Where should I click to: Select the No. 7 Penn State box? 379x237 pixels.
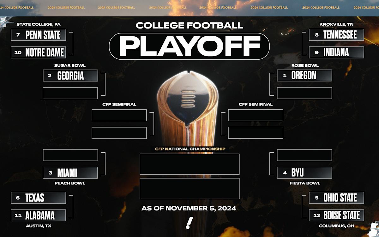(x=39, y=35)
